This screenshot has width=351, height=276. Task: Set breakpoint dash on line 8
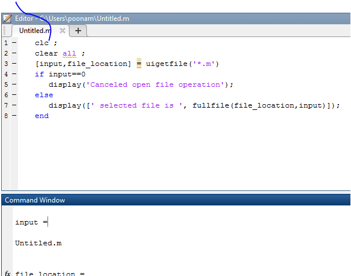(x=14, y=116)
